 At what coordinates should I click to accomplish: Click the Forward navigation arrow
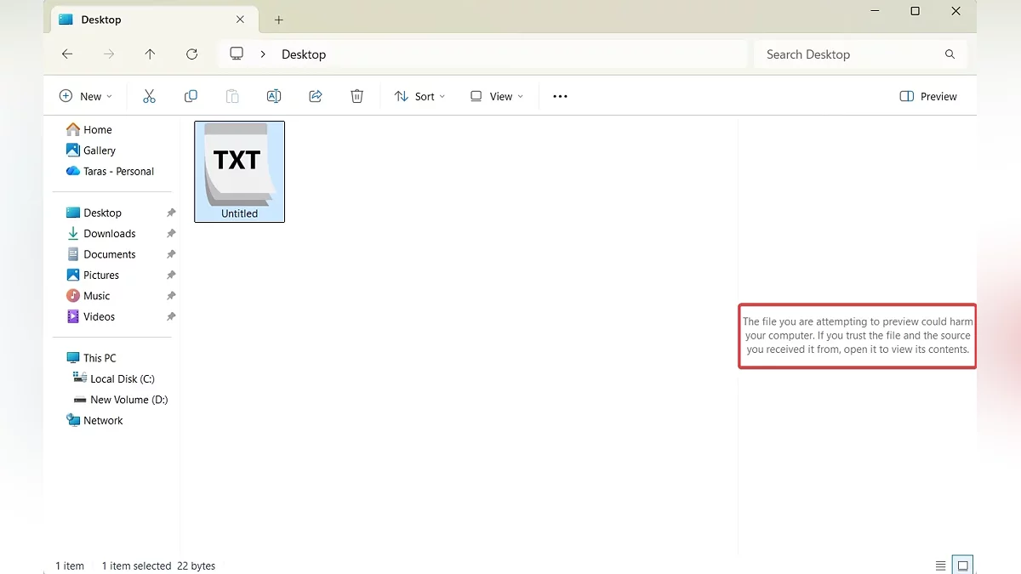click(109, 54)
